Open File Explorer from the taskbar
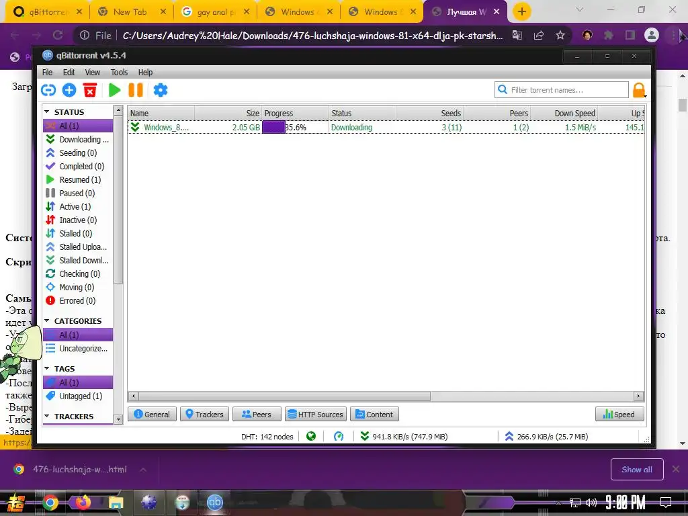Screen dimensions: 688x516 click(116, 502)
